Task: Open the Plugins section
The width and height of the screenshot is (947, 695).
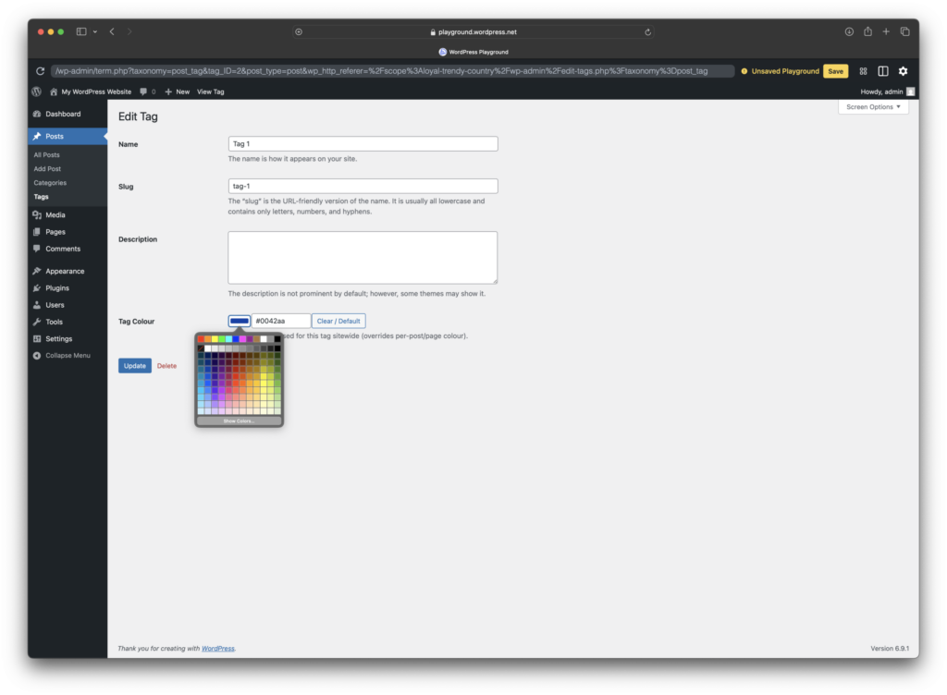Action: 56,288
